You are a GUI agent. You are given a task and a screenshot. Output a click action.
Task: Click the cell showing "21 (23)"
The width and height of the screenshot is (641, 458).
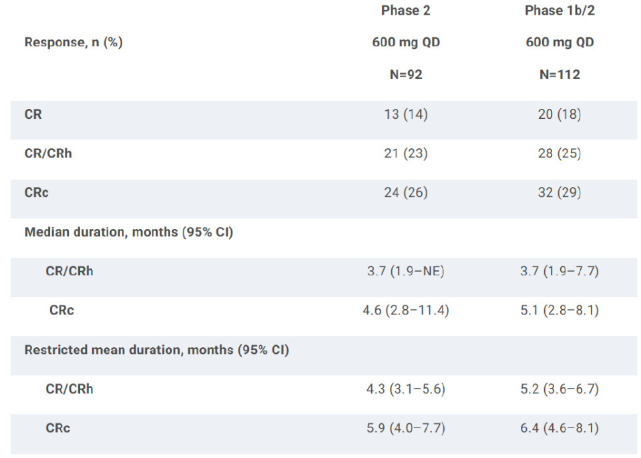406,154
